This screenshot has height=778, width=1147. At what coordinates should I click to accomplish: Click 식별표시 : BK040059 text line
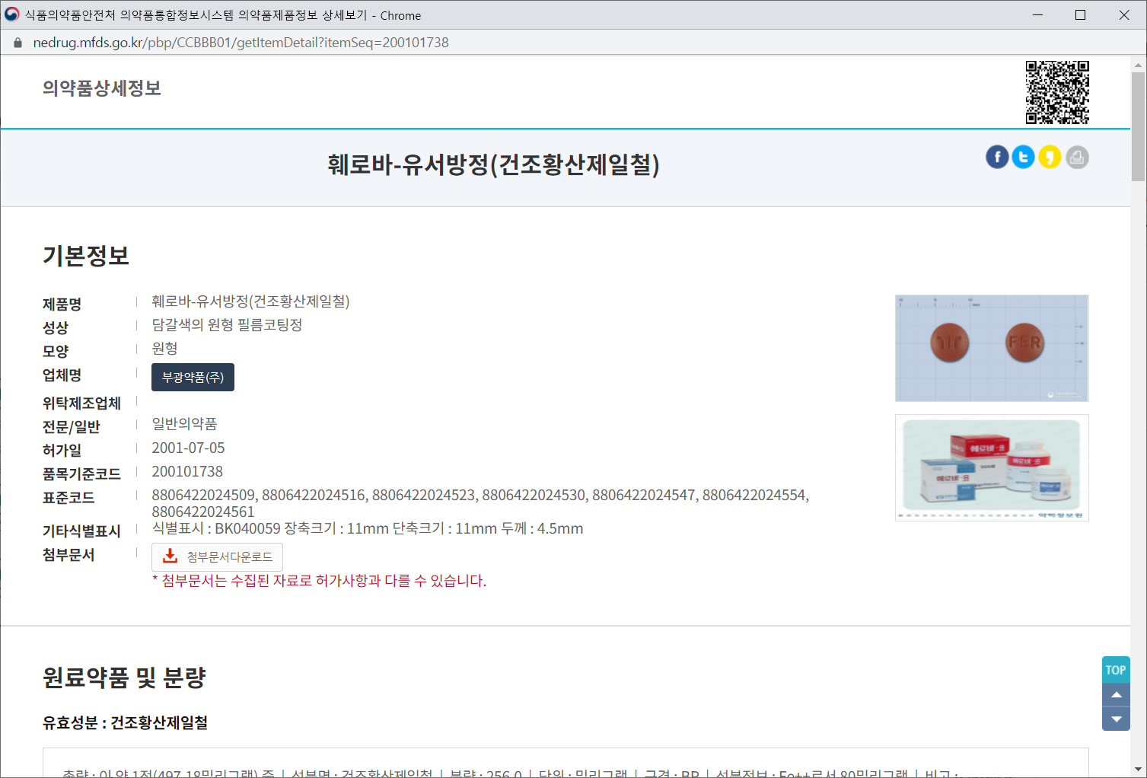point(368,528)
